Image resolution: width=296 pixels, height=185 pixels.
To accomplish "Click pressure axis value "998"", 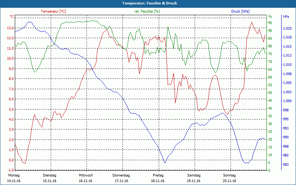I will (286, 110).
